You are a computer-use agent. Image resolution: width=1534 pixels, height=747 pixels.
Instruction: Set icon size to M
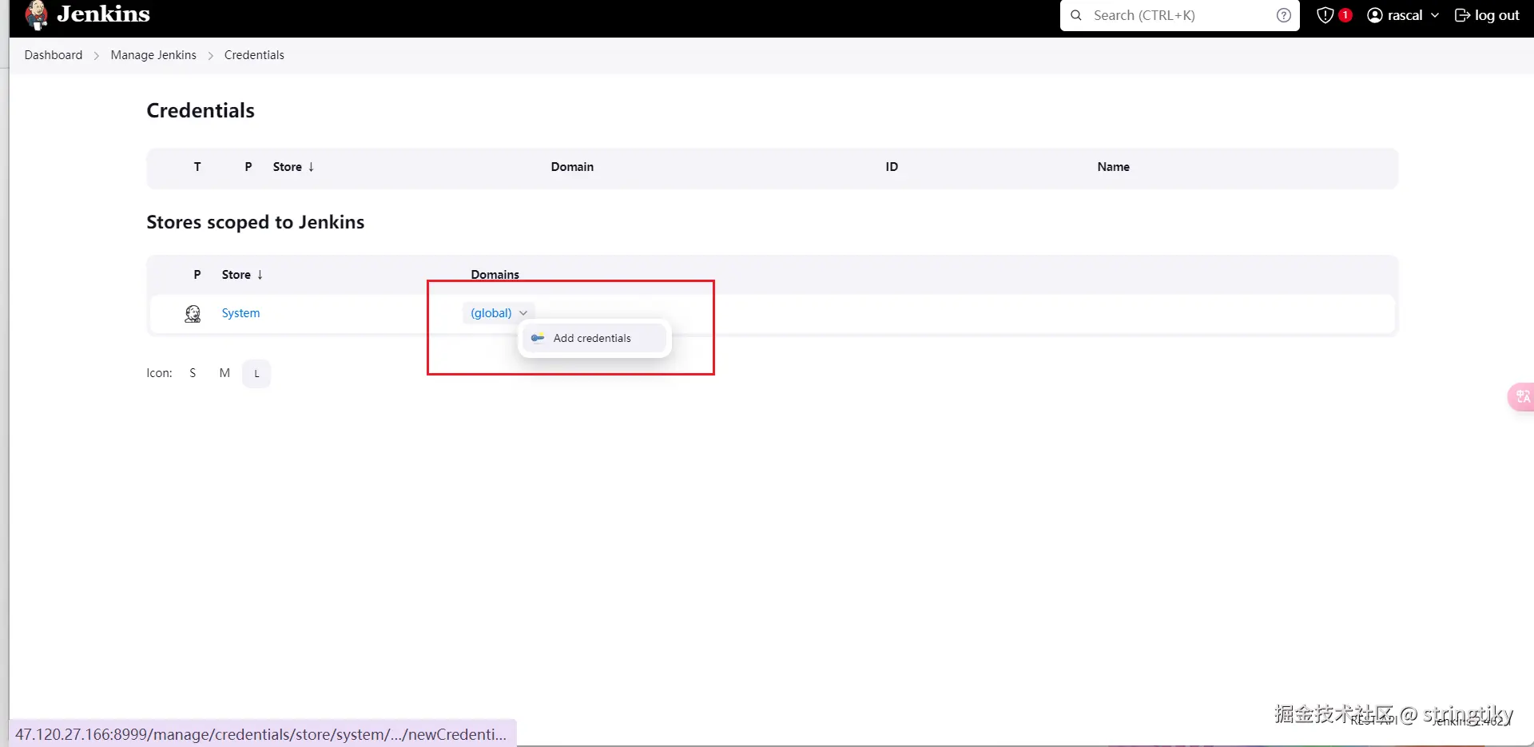click(225, 373)
